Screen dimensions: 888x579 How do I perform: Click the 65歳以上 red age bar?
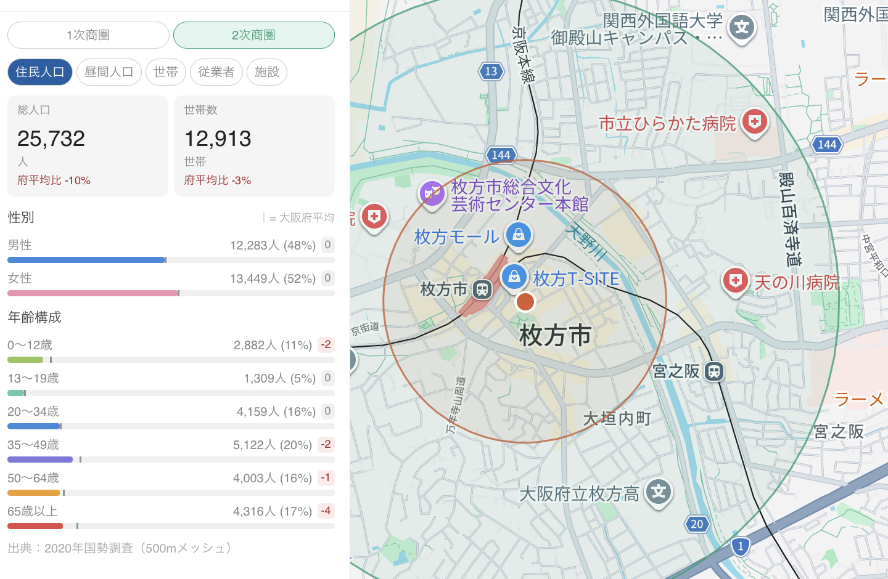35,526
